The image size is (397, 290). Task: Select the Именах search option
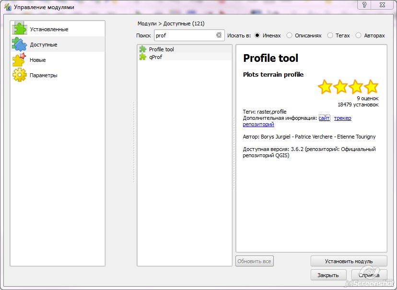coord(257,35)
